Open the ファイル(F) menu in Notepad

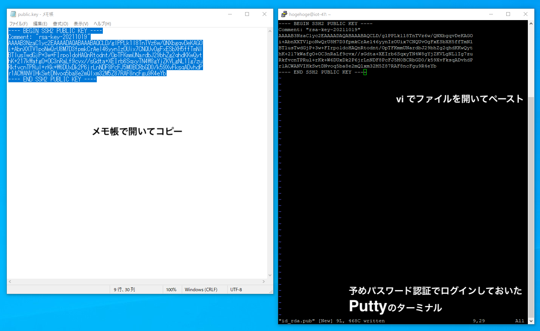pyautogui.click(x=19, y=24)
